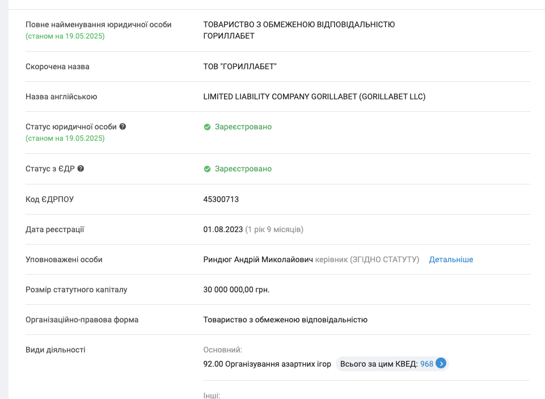Image resolution: width=545 pixels, height=399 pixels.
Task: Click director name Риндюг Андрій Миколайович
Action: coord(258,259)
